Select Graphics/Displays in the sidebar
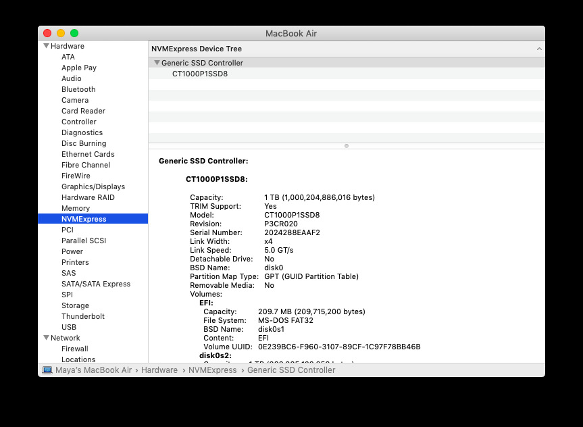Image resolution: width=583 pixels, height=427 pixels. tap(93, 186)
